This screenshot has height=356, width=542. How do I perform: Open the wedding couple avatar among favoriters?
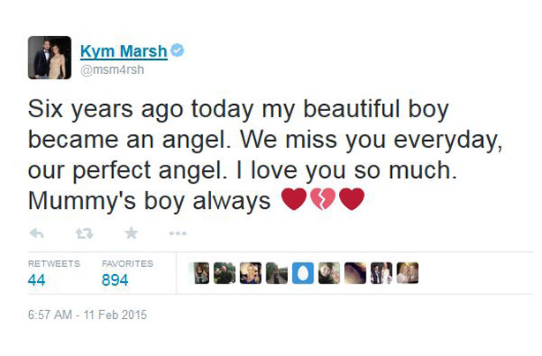pos(381,273)
